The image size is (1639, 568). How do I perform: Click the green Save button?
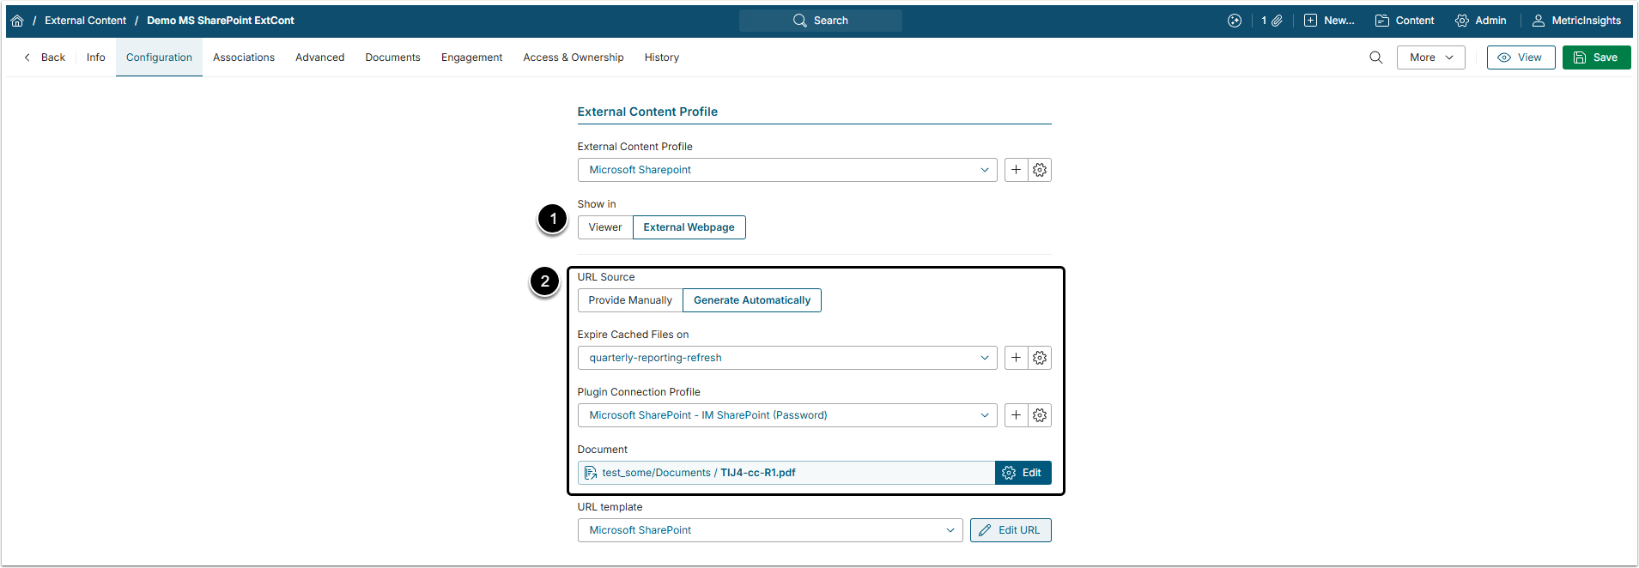[x=1596, y=57]
